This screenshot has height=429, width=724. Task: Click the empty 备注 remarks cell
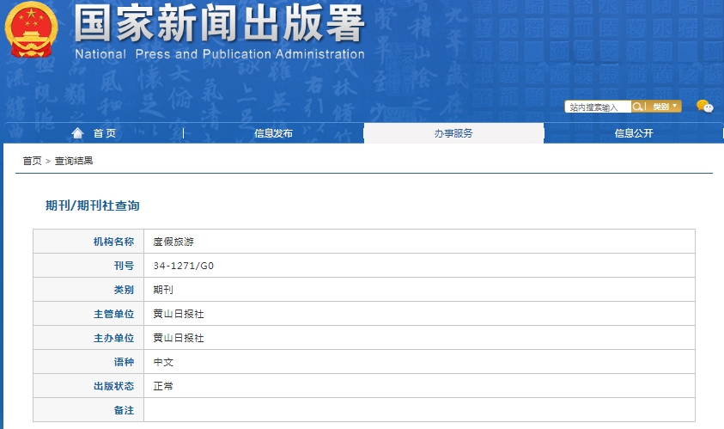(x=419, y=410)
